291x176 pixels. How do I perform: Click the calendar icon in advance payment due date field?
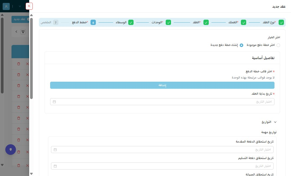pyautogui.click(x=55, y=150)
